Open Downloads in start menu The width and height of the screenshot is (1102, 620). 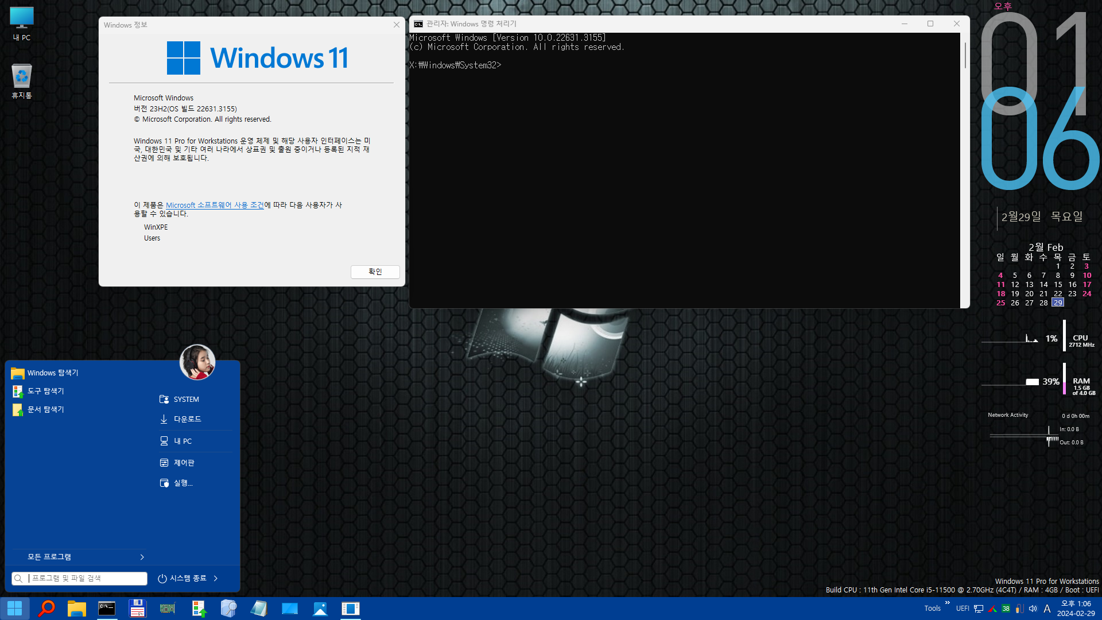click(196, 419)
